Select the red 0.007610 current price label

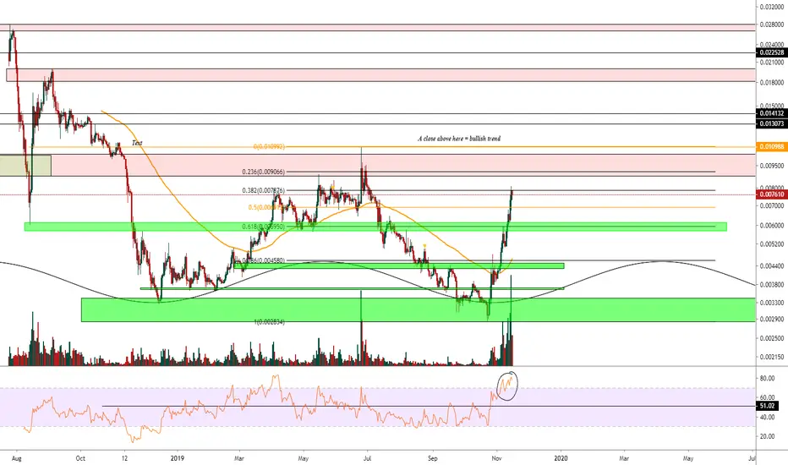click(x=771, y=194)
